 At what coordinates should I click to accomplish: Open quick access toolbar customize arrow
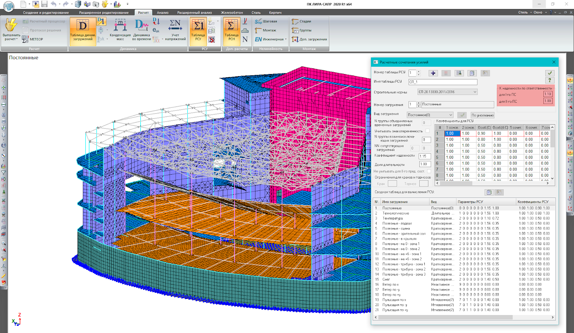pos(128,4)
